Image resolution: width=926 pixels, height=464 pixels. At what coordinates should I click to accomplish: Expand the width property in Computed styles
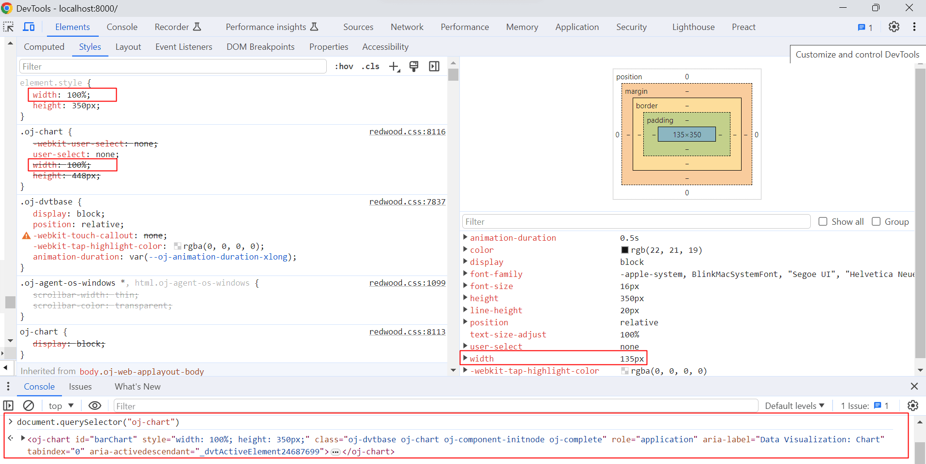pyautogui.click(x=465, y=358)
